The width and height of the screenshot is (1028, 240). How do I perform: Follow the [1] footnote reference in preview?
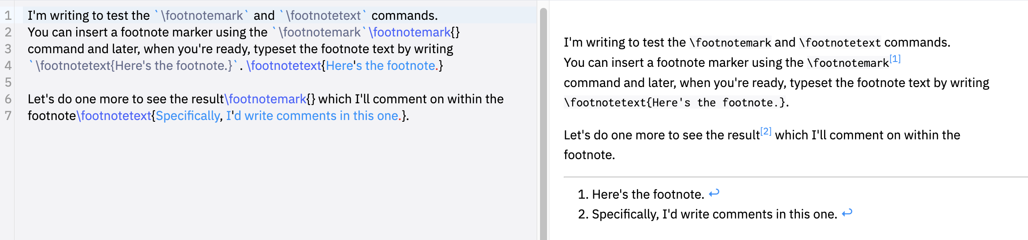(x=895, y=59)
